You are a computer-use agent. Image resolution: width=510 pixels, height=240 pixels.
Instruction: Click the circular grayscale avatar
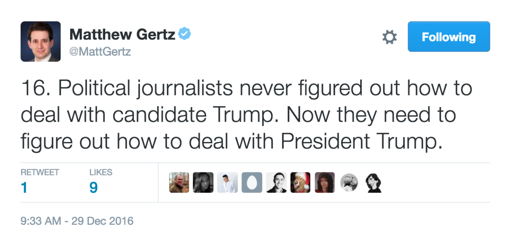(349, 183)
